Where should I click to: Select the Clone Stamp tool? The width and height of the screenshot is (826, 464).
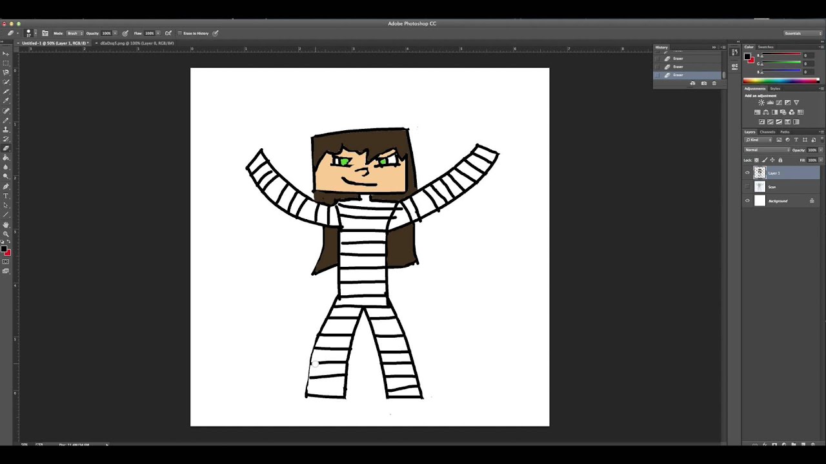coord(6,130)
